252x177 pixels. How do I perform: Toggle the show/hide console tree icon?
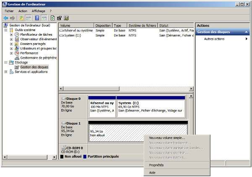(29, 18)
